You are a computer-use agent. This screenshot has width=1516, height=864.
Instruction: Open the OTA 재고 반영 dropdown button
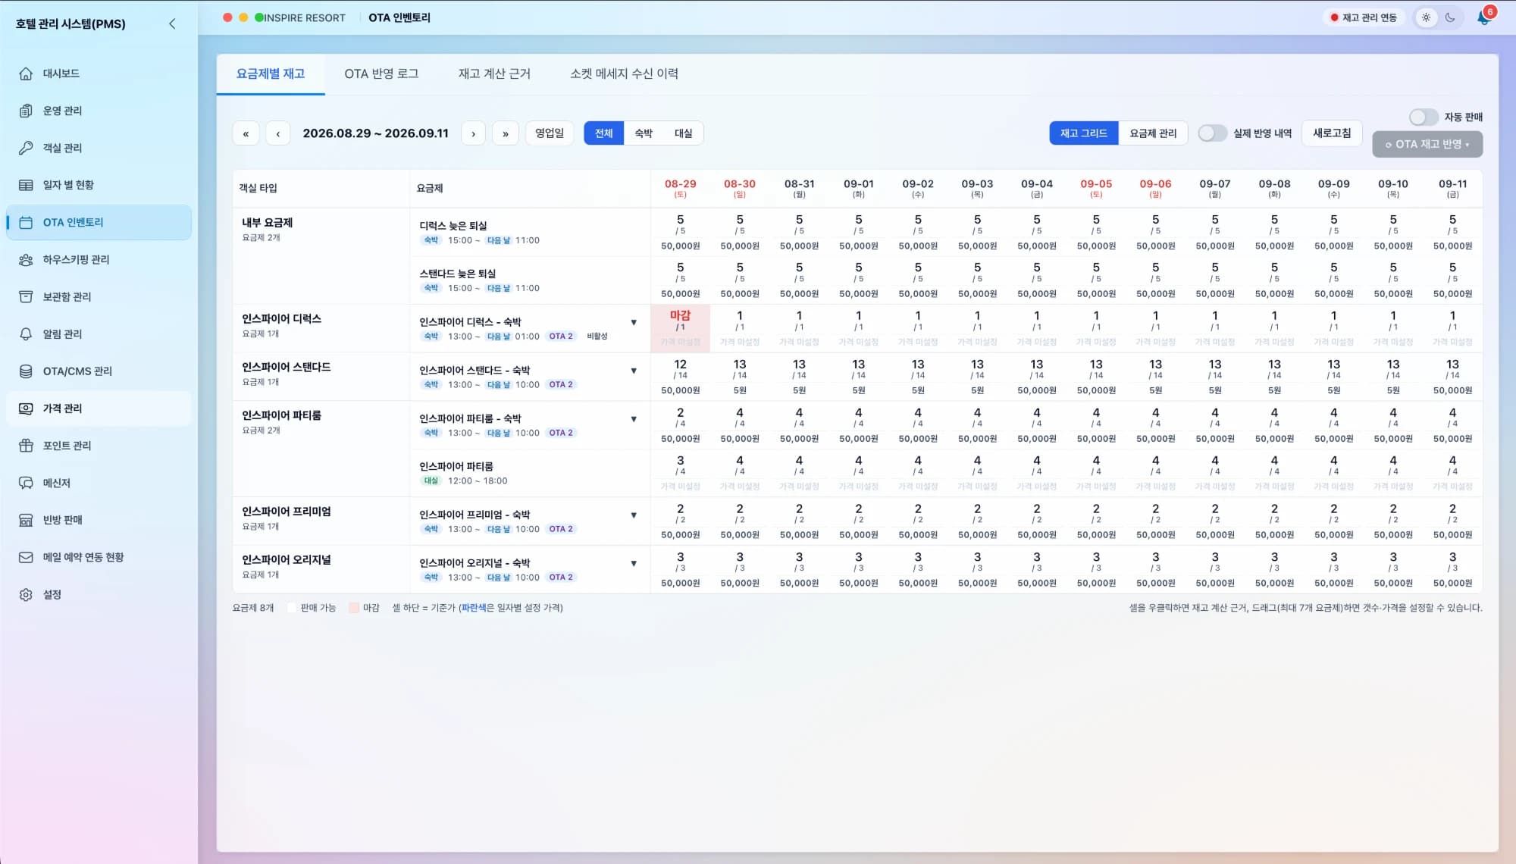(1427, 144)
